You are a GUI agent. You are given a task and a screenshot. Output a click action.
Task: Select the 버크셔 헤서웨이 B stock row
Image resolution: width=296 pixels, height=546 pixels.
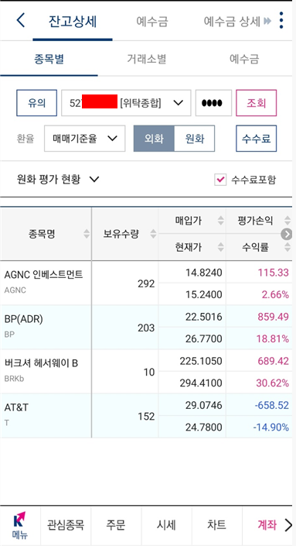coord(146,372)
